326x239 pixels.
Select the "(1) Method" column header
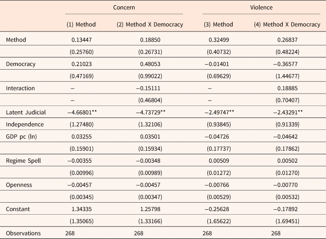(x=78, y=24)
